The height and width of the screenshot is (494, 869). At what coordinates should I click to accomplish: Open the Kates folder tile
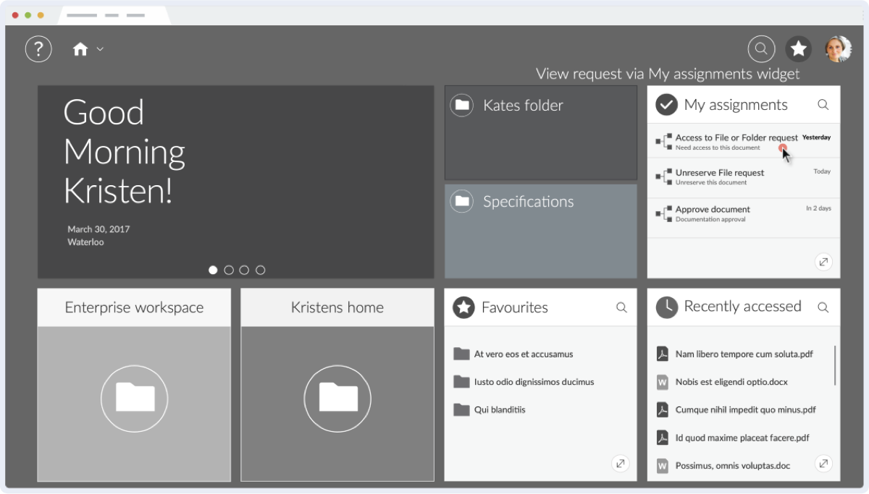tap(540, 132)
